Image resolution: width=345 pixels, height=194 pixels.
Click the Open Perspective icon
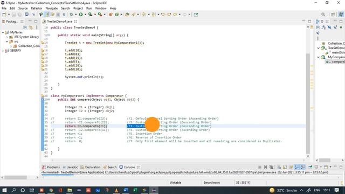(333, 15)
